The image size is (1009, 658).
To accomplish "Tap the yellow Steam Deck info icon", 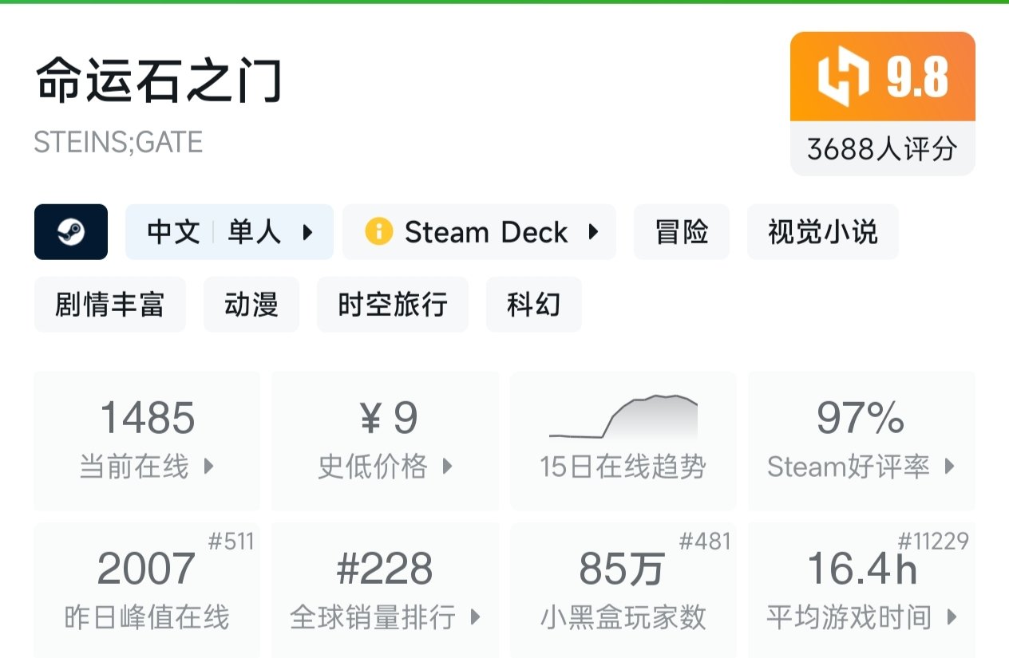I will pyautogui.click(x=378, y=232).
